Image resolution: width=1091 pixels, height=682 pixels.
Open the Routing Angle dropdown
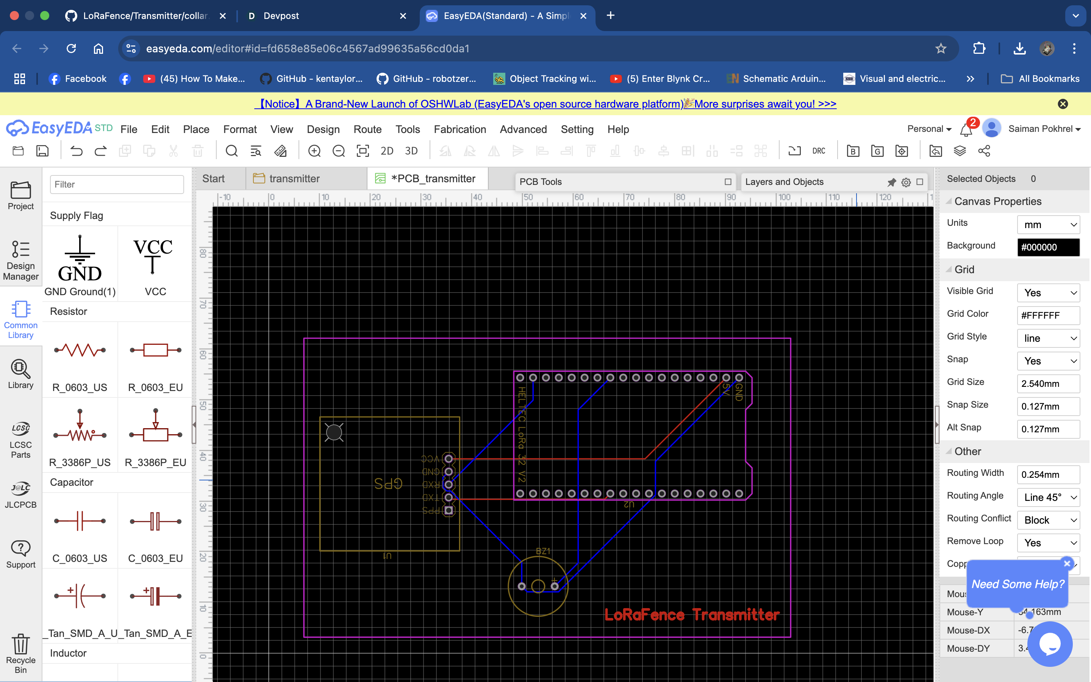(x=1048, y=497)
